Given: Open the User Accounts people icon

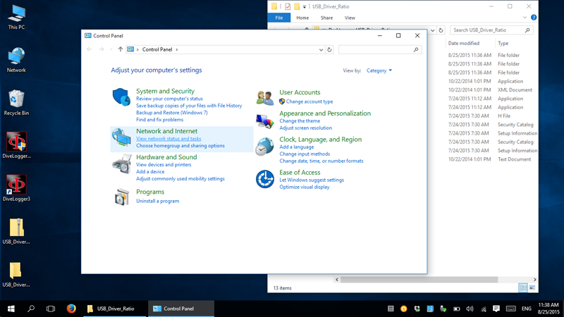Looking at the screenshot, I should [x=265, y=97].
